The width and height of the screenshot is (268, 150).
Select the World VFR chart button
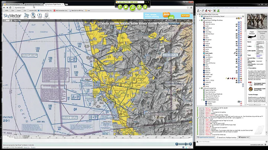[143, 23]
